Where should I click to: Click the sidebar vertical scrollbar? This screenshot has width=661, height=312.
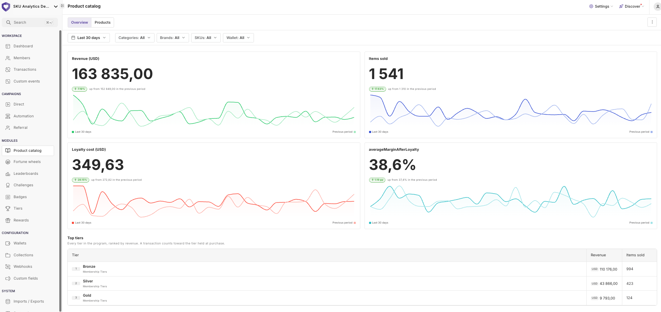coord(60,171)
